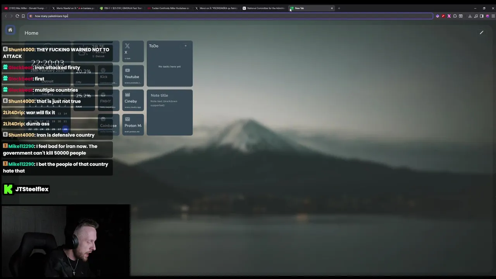
Task: Click the Note text markdown area
Action: (164, 103)
